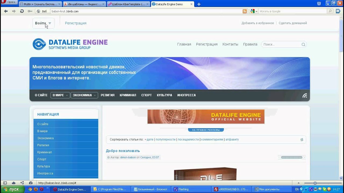Sort articles by комментариям

point(212,139)
